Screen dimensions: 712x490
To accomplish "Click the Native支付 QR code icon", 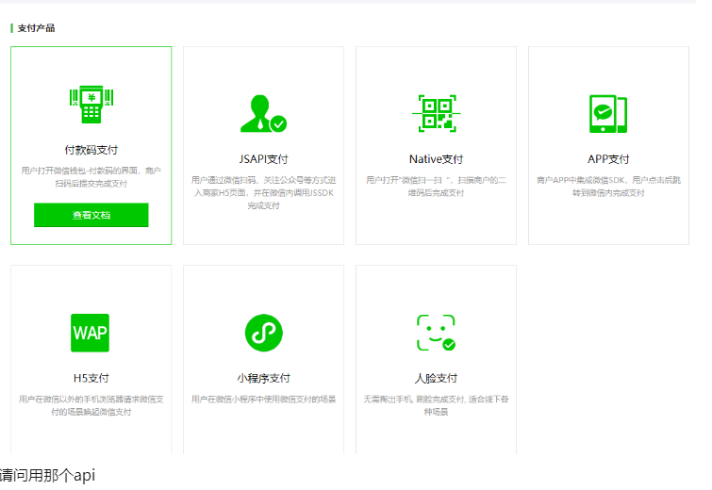I will tap(436, 113).
